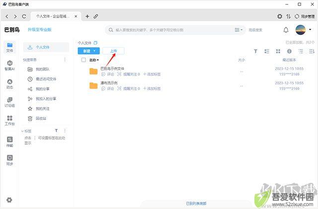Open 我的分享 my shares
The width and height of the screenshot is (318, 209).
[39, 89]
